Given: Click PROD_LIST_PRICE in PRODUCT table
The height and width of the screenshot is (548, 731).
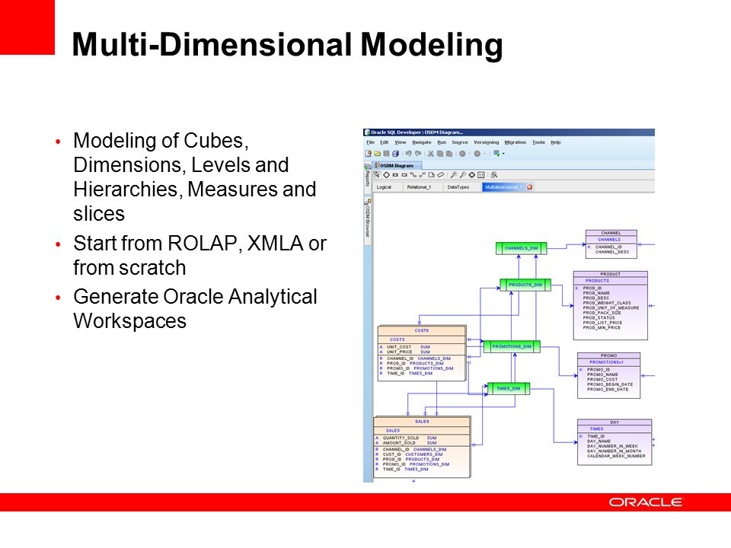Looking at the screenshot, I should (x=602, y=323).
